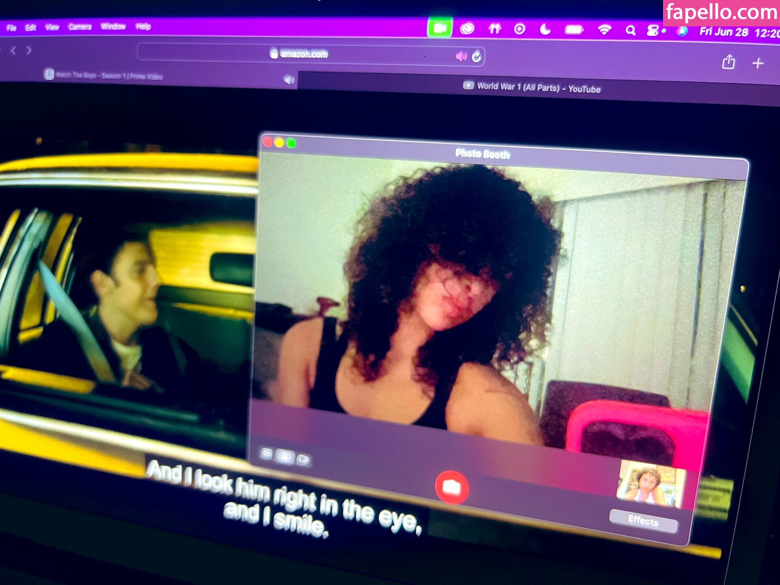Image resolution: width=780 pixels, height=585 pixels.
Task: Mute audio via address bar speaker icon
Action: 461,56
